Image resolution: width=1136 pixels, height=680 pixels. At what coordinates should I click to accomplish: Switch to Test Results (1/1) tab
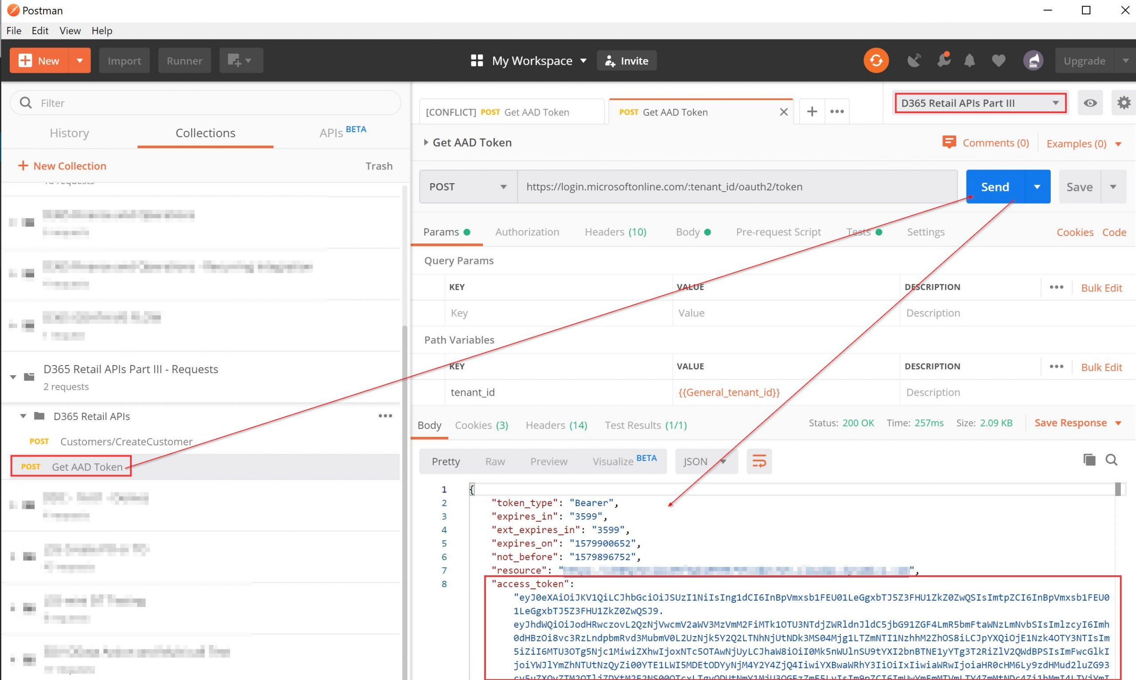(x=646, y=425)
